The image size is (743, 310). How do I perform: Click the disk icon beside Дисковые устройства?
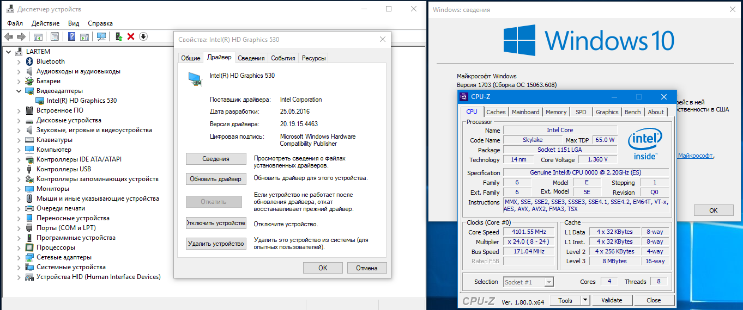pyautogui.click(x=30, y=120)
